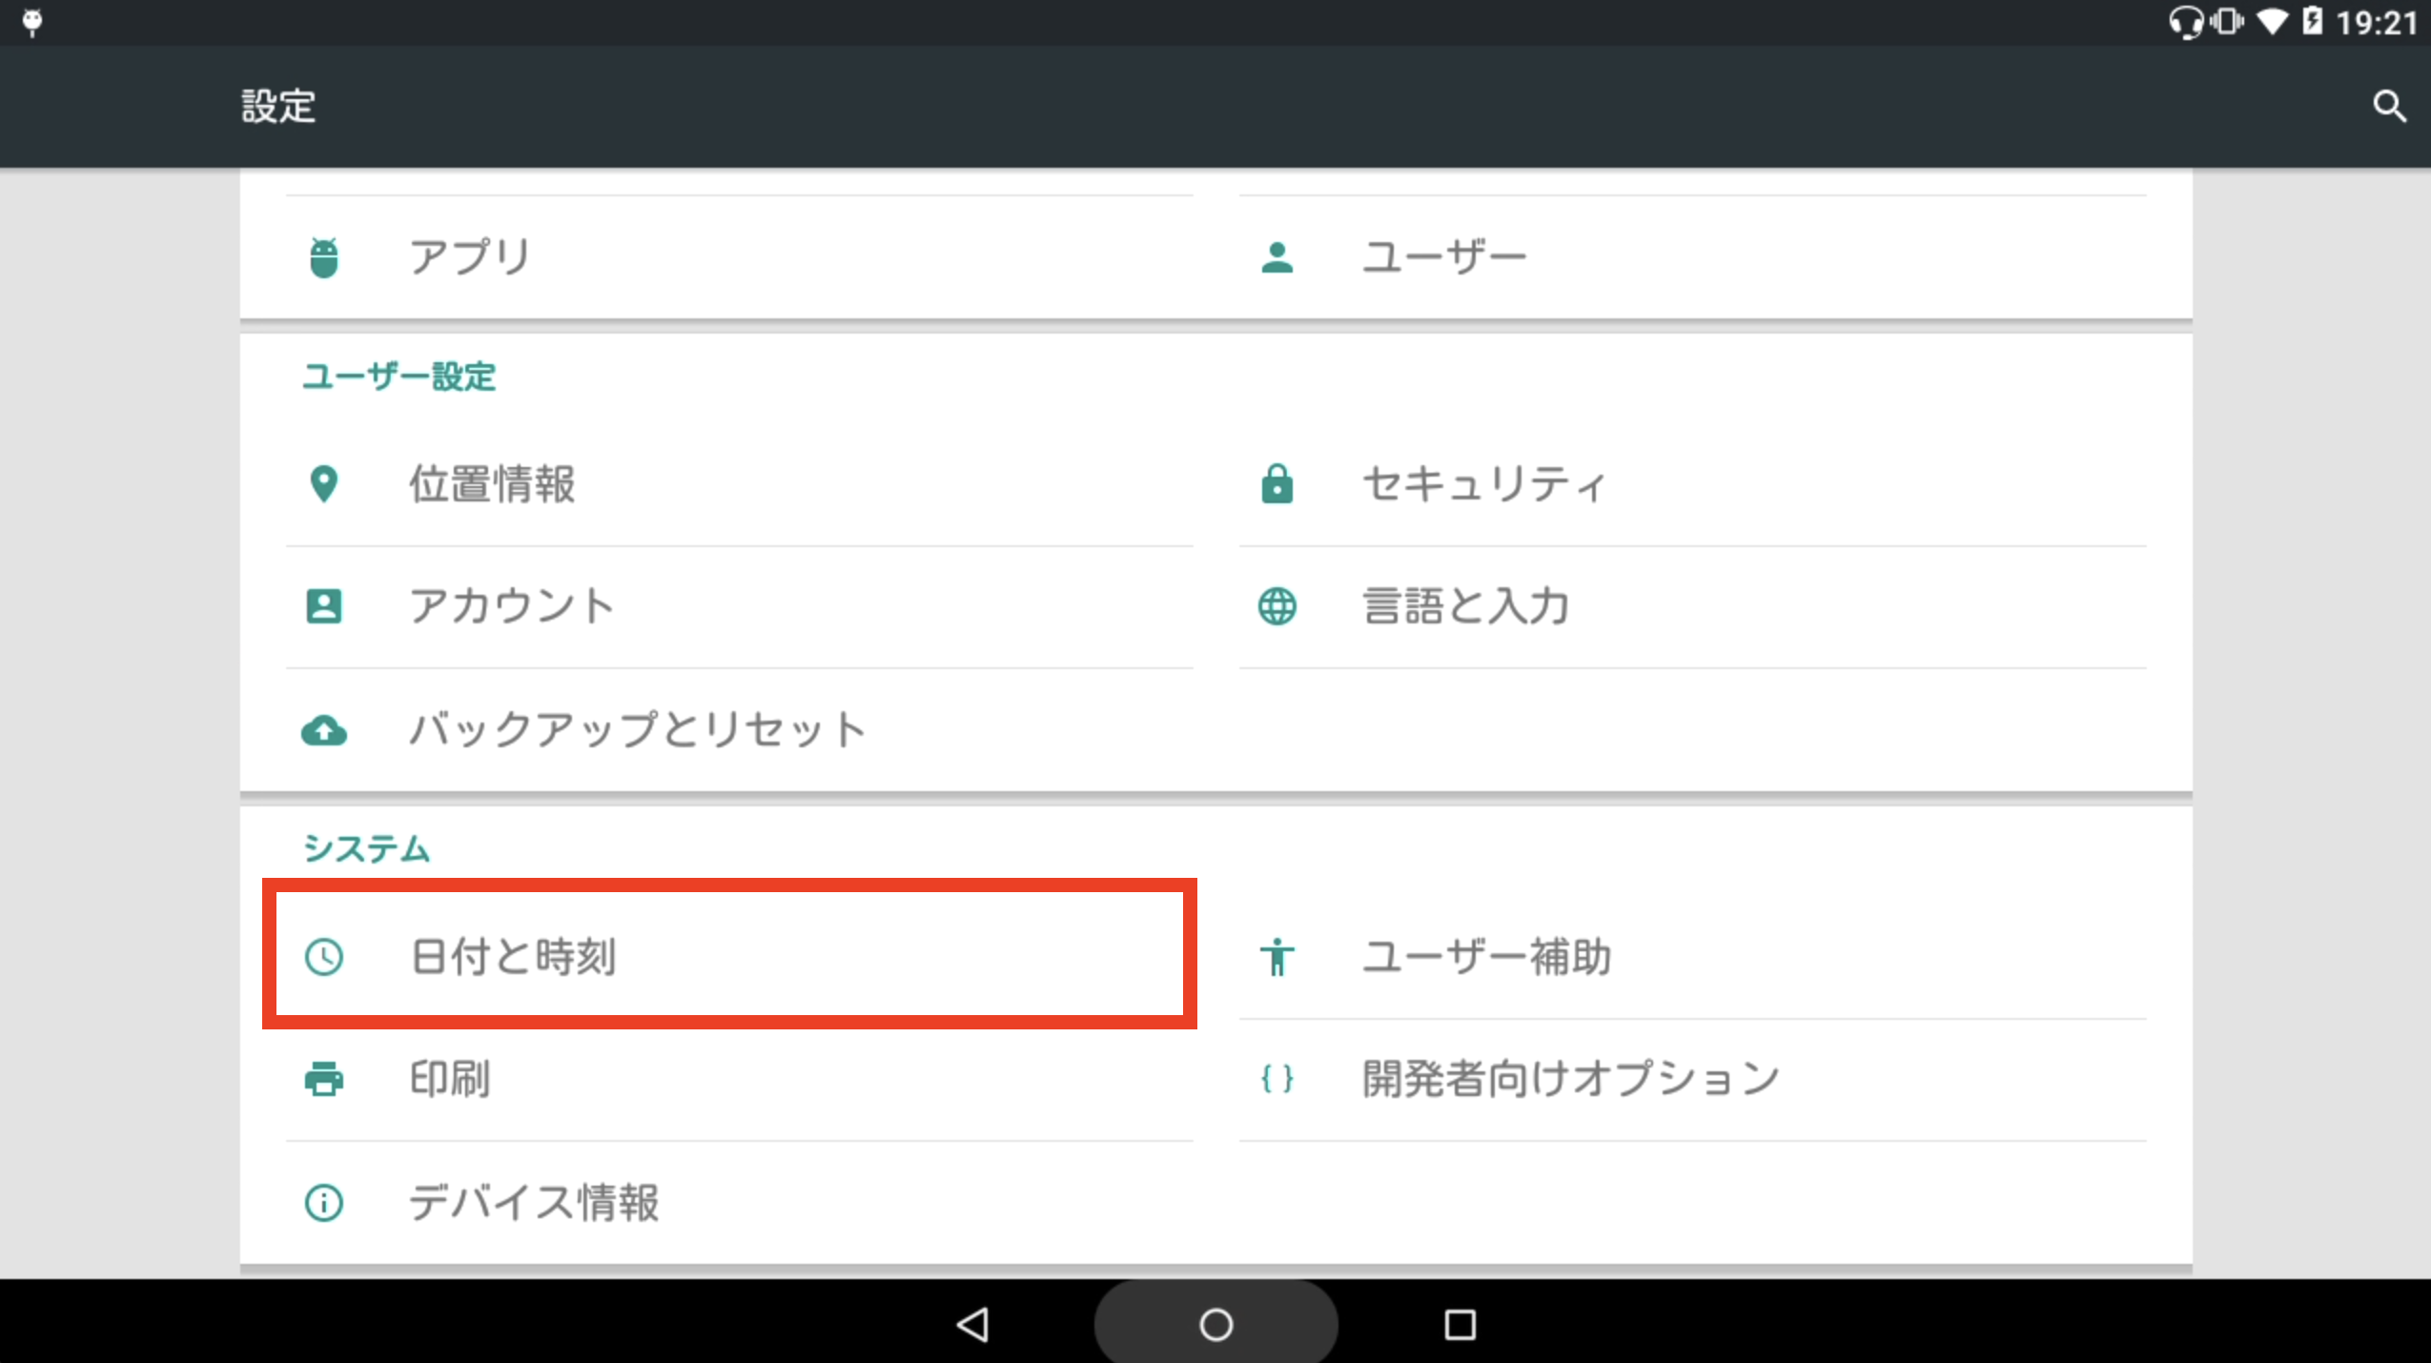The height and width of the screenshot is (1363, 2431).
Task: Open デバイス情報 device info
Action: point(534,1202)
